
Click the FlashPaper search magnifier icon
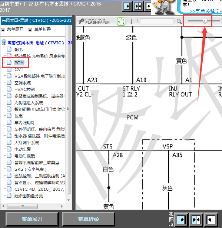coord(179,21)
